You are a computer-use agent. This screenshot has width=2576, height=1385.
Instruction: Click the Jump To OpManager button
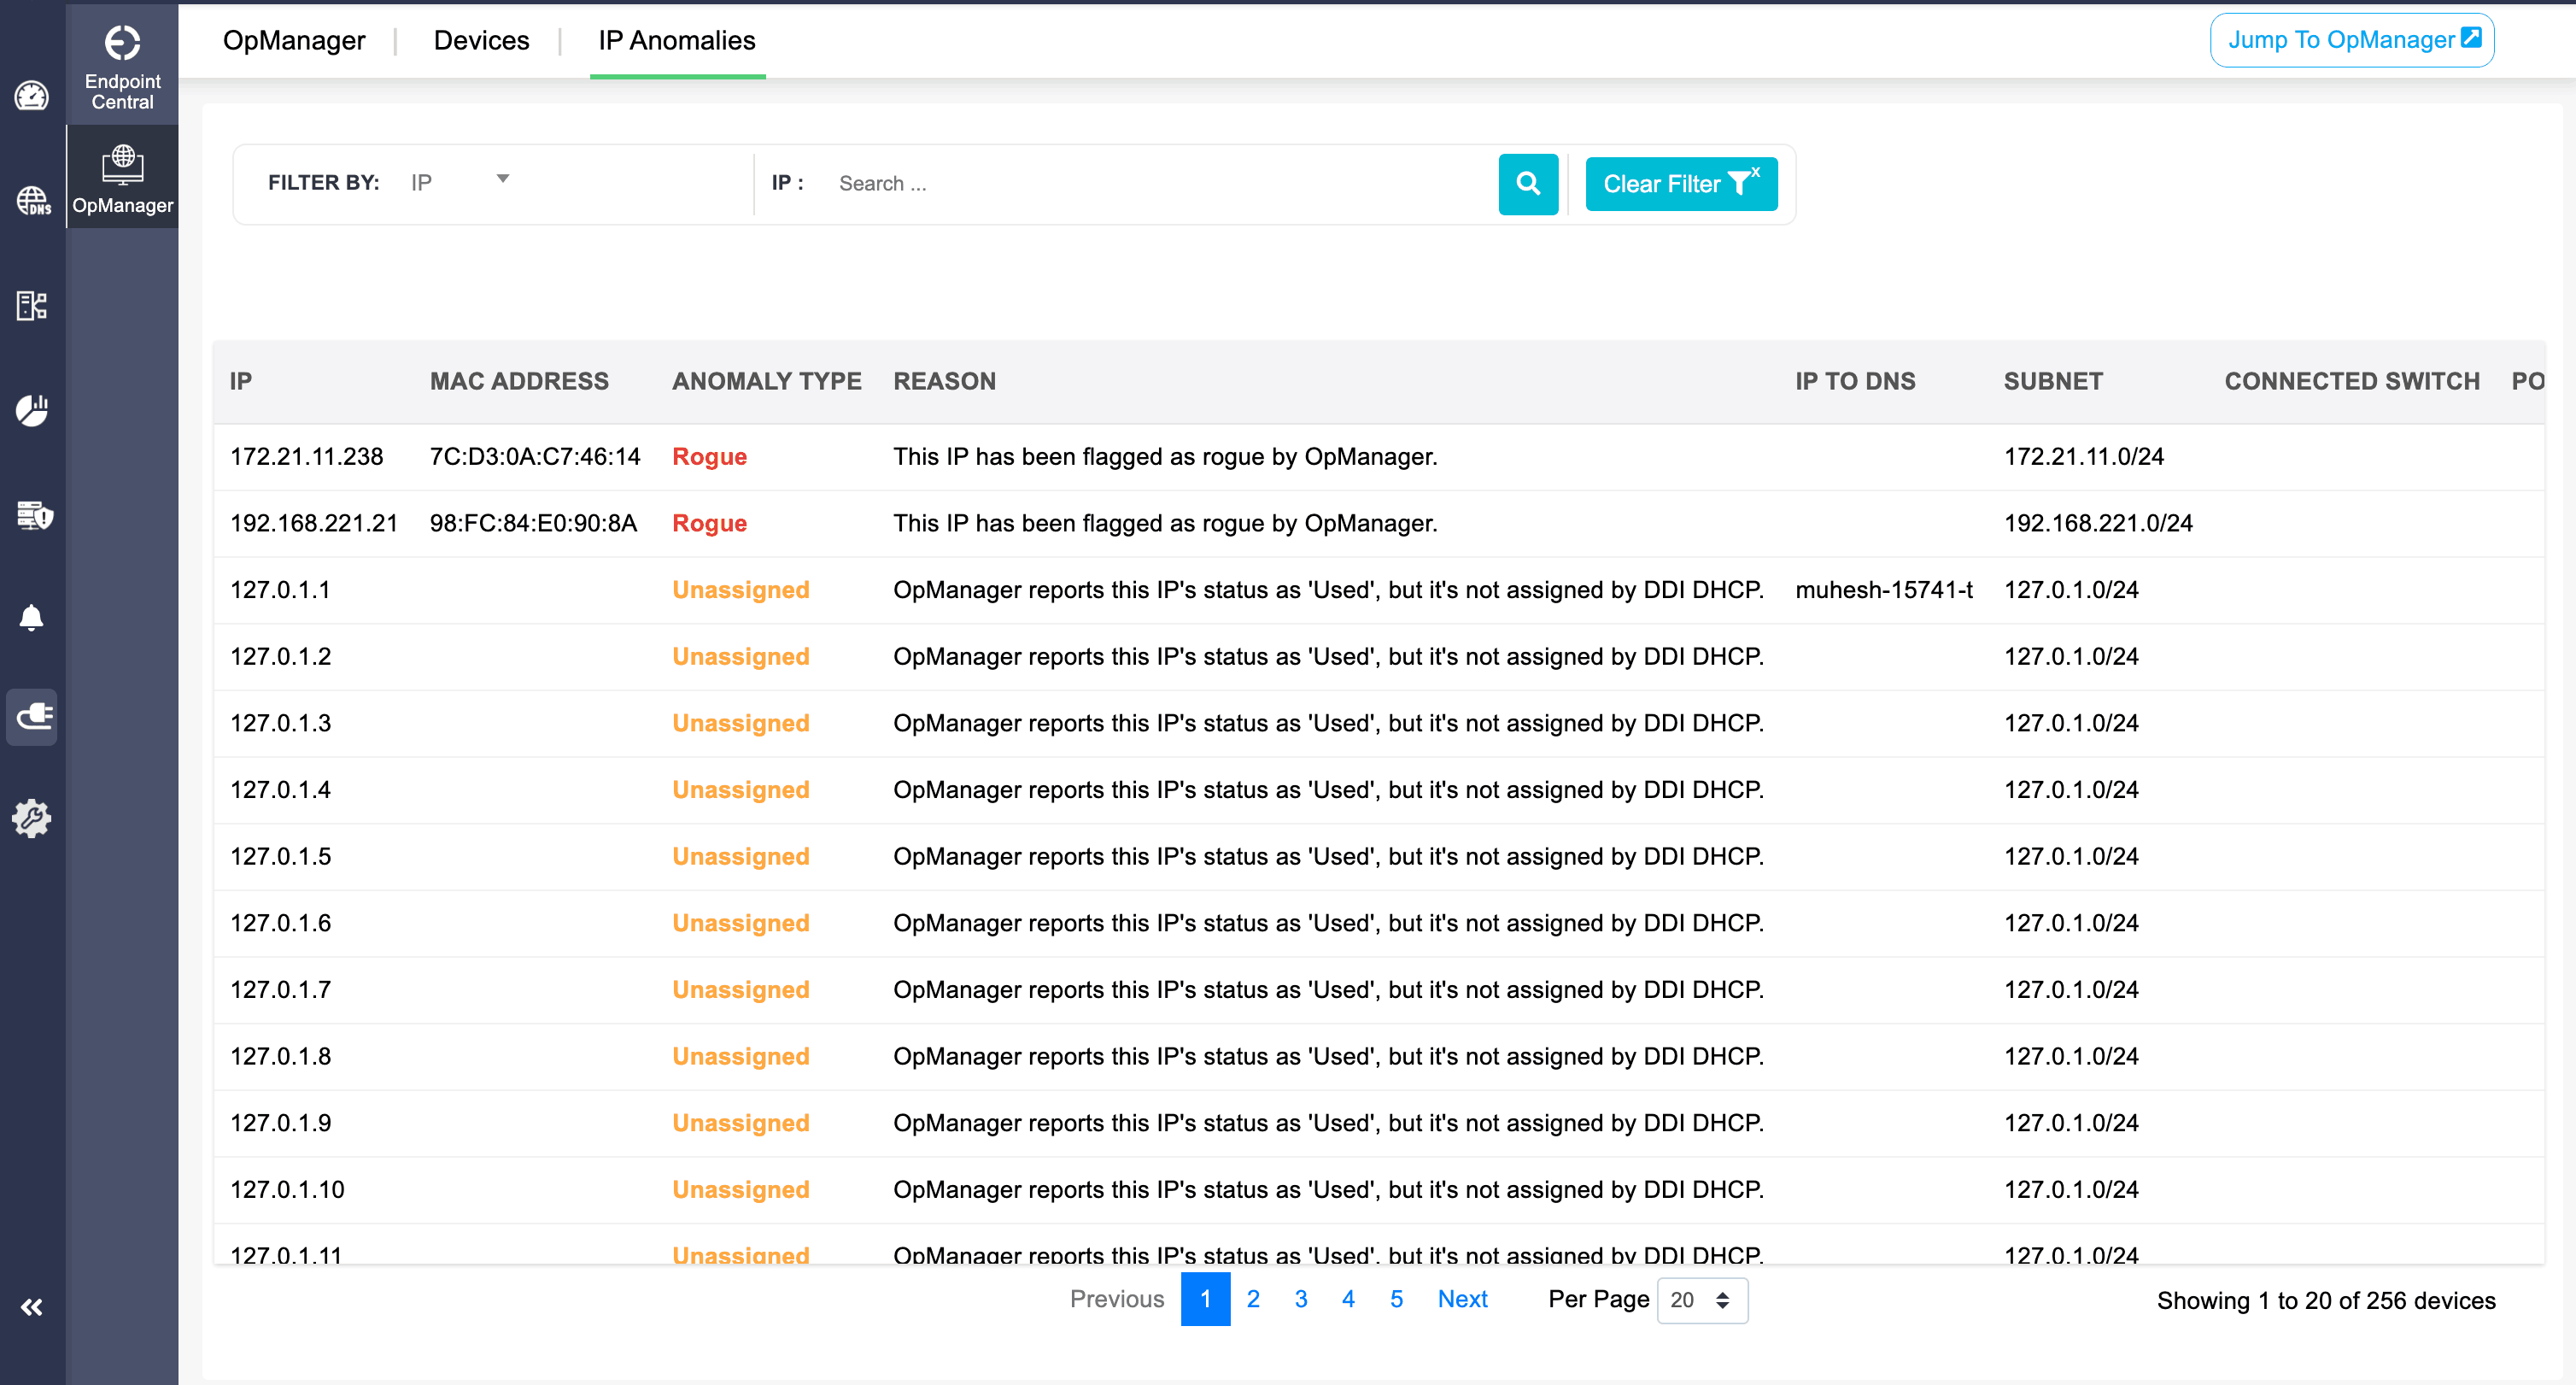coord(2351,40)
